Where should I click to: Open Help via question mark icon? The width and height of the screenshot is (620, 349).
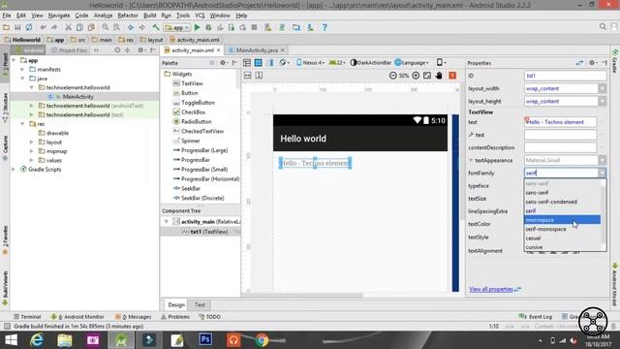[x=325, y=27]
